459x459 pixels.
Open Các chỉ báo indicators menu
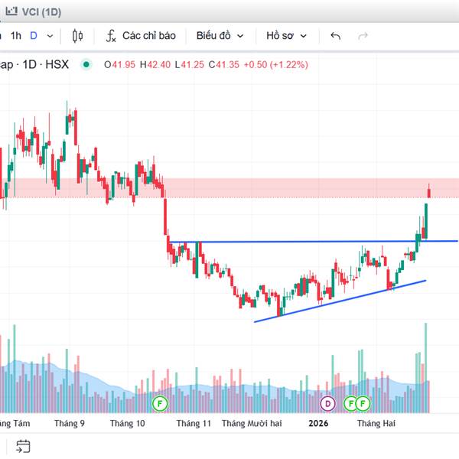[141, 36]
